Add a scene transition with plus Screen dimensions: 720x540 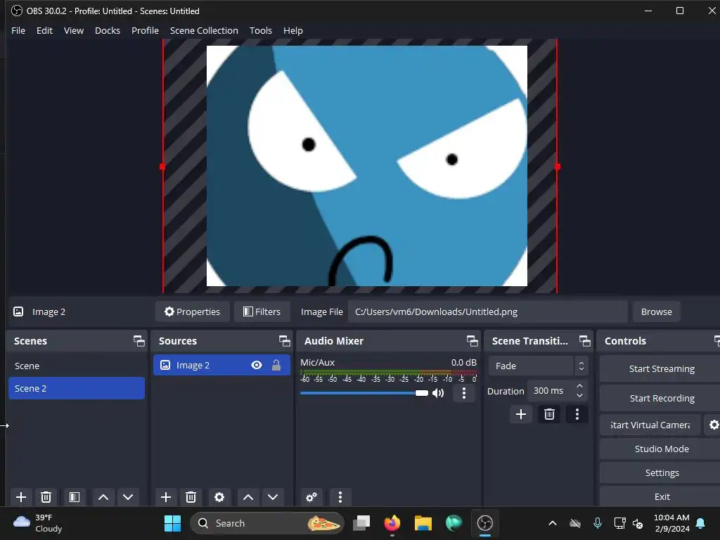(x=521, y=414)
